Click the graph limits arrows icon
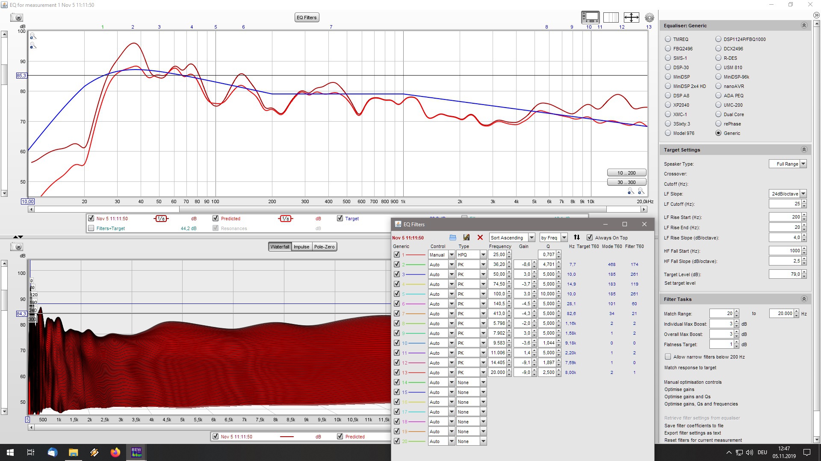This screenshot has height=461, width=821. click(x=631, y=18)
